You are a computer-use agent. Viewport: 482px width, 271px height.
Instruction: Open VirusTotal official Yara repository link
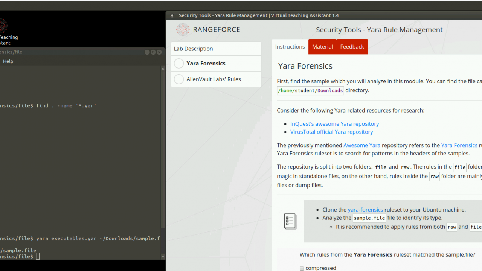(331, 132)
